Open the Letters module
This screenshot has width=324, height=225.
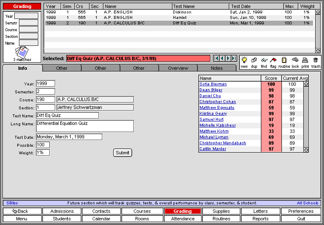(260, 211)
